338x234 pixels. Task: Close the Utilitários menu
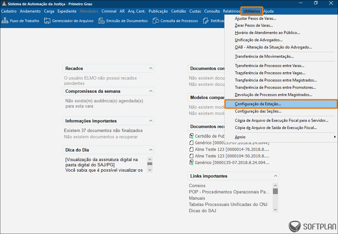tap(252, 11)
